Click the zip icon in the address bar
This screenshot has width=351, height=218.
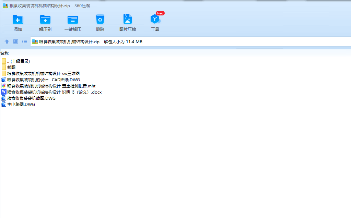[x=35, y=41]
